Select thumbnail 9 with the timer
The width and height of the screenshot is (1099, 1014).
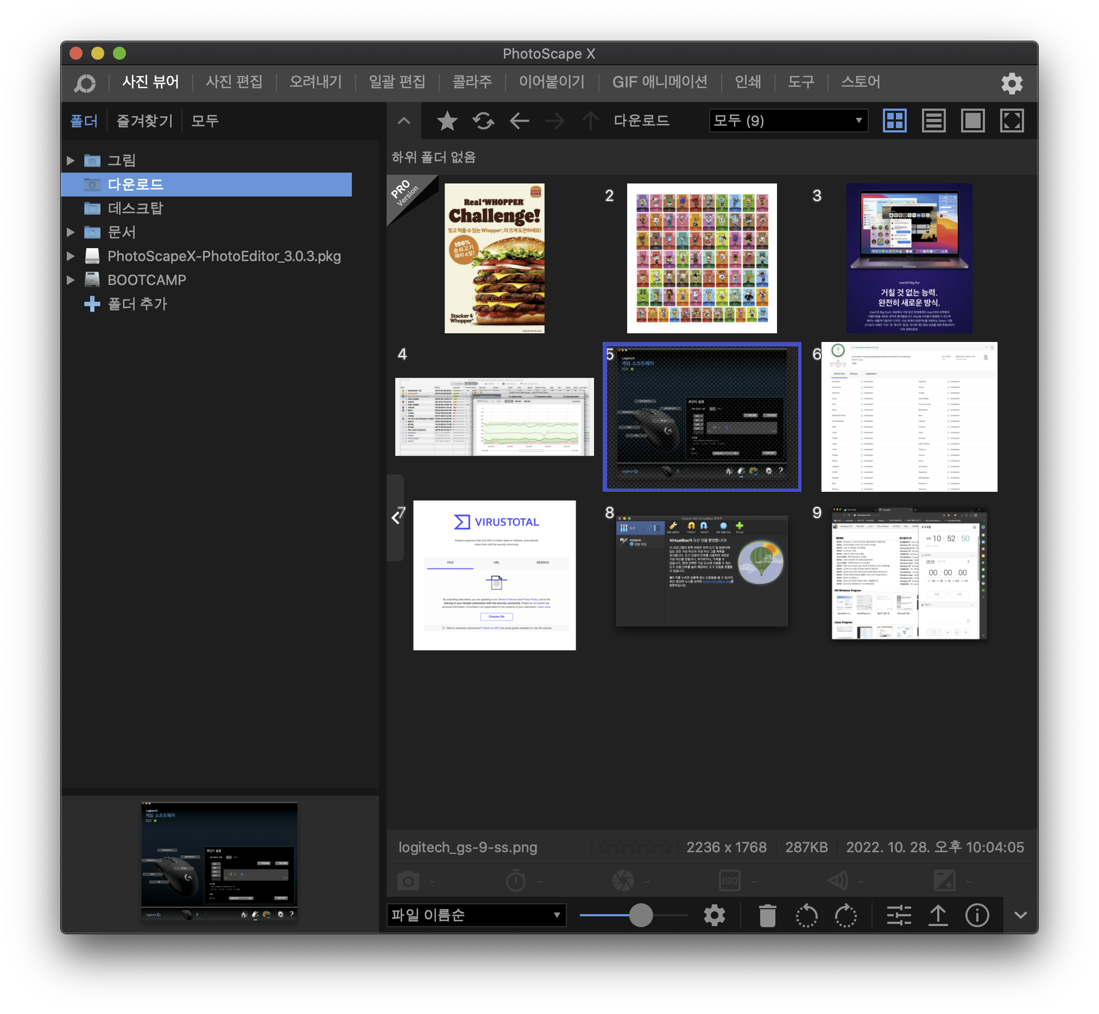click(909, 573)
